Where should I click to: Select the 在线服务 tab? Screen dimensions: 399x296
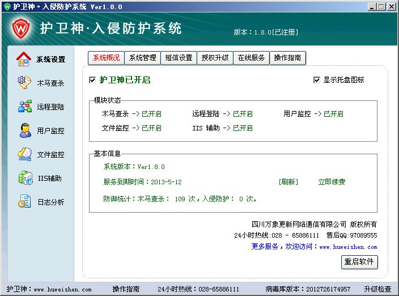tap(251, 58)
